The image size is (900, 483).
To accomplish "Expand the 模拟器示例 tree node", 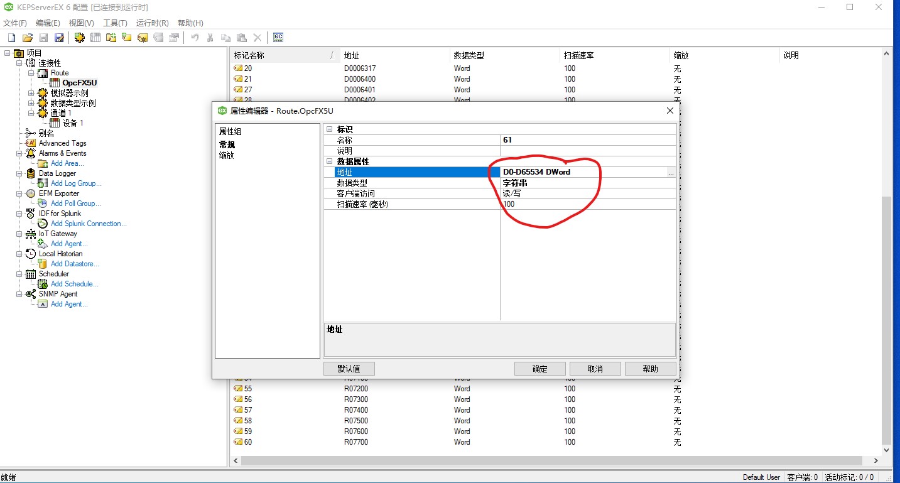I will (x=31, y=93).
